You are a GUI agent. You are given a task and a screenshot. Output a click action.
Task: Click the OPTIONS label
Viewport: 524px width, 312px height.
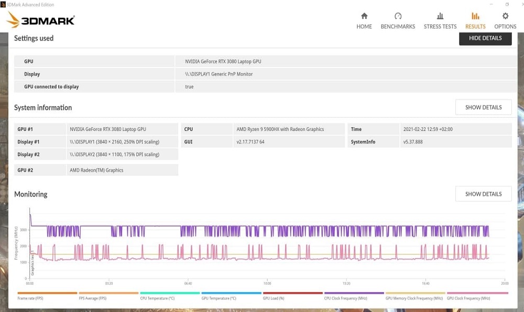coord(505,26)
